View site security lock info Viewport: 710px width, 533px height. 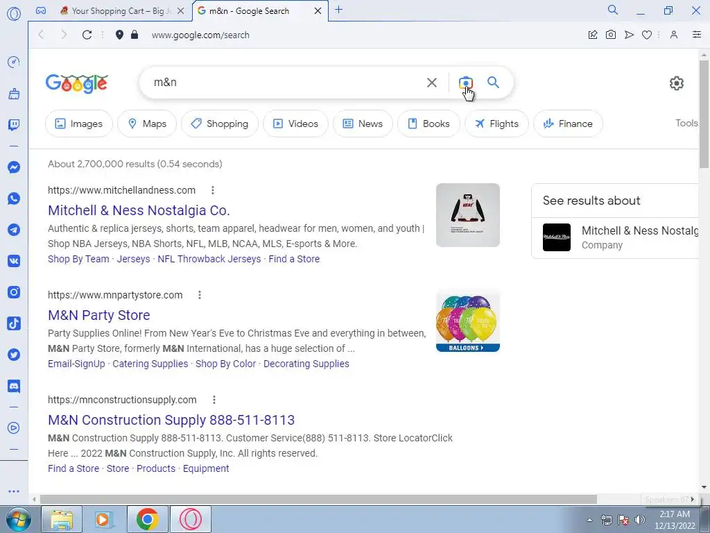[135, 35]
